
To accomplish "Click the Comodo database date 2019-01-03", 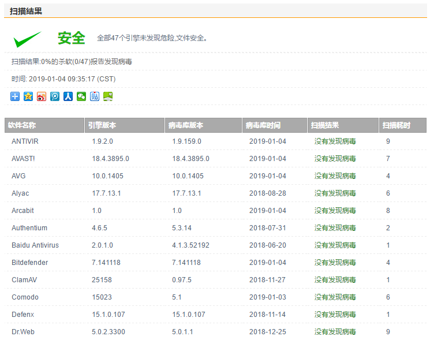I will pos(267,297).
